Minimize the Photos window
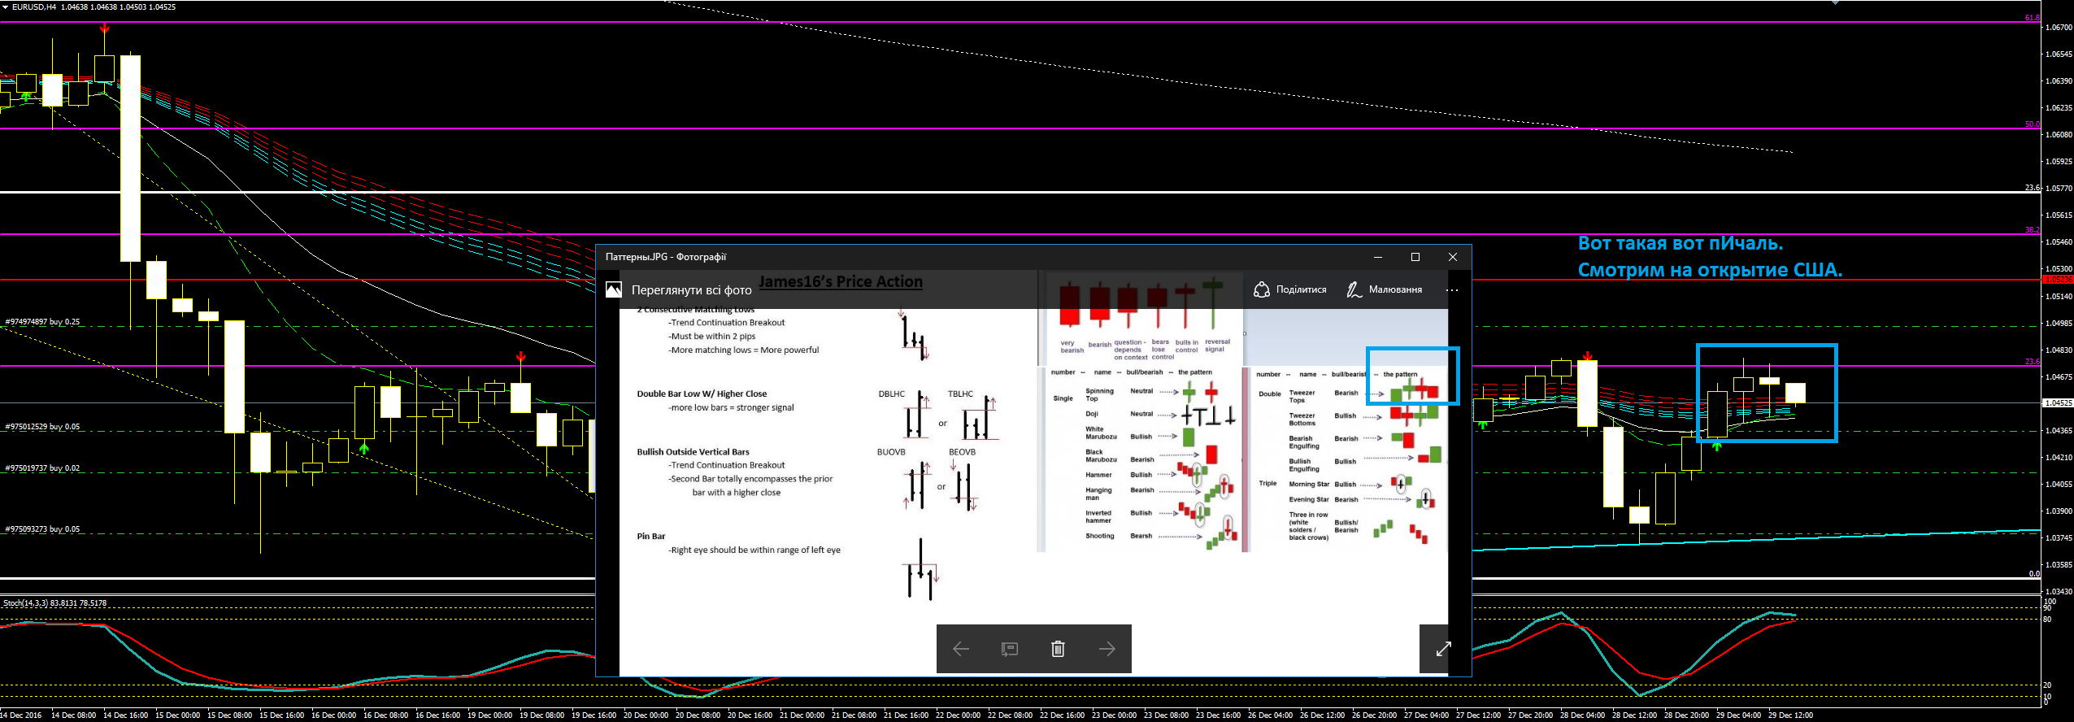Screen dimensions: 2074x722 coord(1378,257)
